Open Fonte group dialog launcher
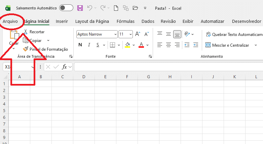Screen dimensions: 263x144 pyautogui.click(x=150, y=57)
